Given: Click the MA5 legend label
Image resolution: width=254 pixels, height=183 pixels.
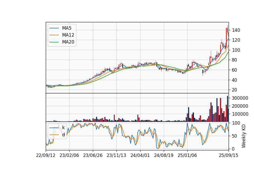Looking at the screenshot, I should pos(67,28).
